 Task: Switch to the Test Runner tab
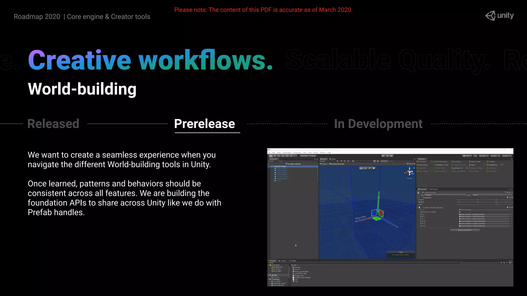[433, 189]
